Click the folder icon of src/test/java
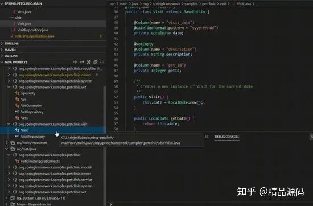313x206 pixels. 13,149
